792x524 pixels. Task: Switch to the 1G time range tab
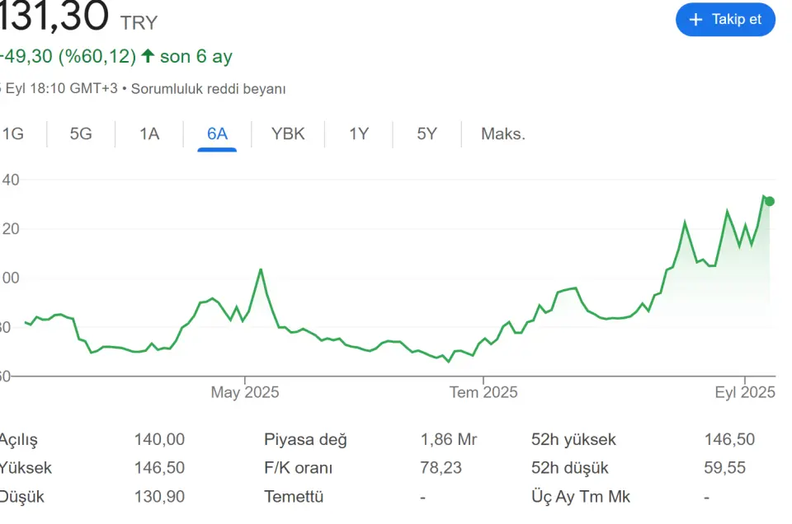click(x=12, y=134)
